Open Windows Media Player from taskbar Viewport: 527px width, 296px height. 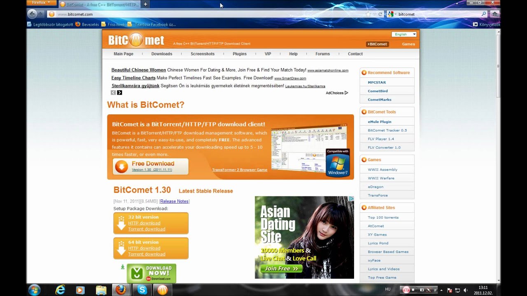[x=80, y=290]
